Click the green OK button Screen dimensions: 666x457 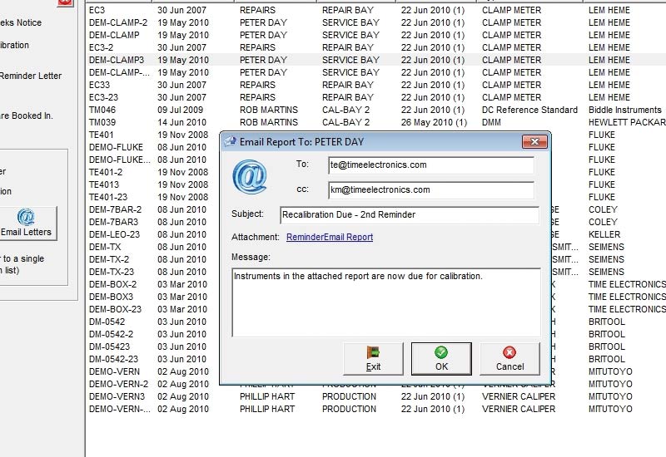[440, 359]
